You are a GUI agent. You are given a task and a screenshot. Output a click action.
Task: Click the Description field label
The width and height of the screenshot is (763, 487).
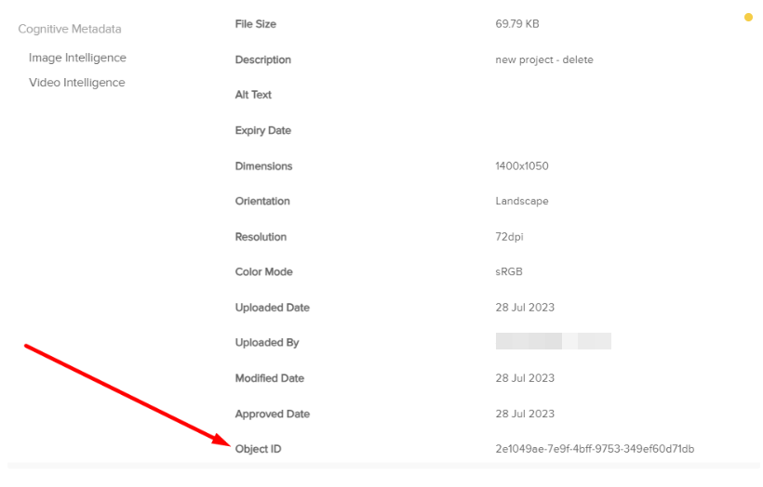(x=263, y=59)
